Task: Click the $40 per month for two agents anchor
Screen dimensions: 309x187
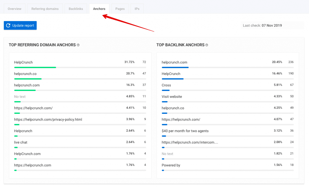Action: click(x=185, y=131)
